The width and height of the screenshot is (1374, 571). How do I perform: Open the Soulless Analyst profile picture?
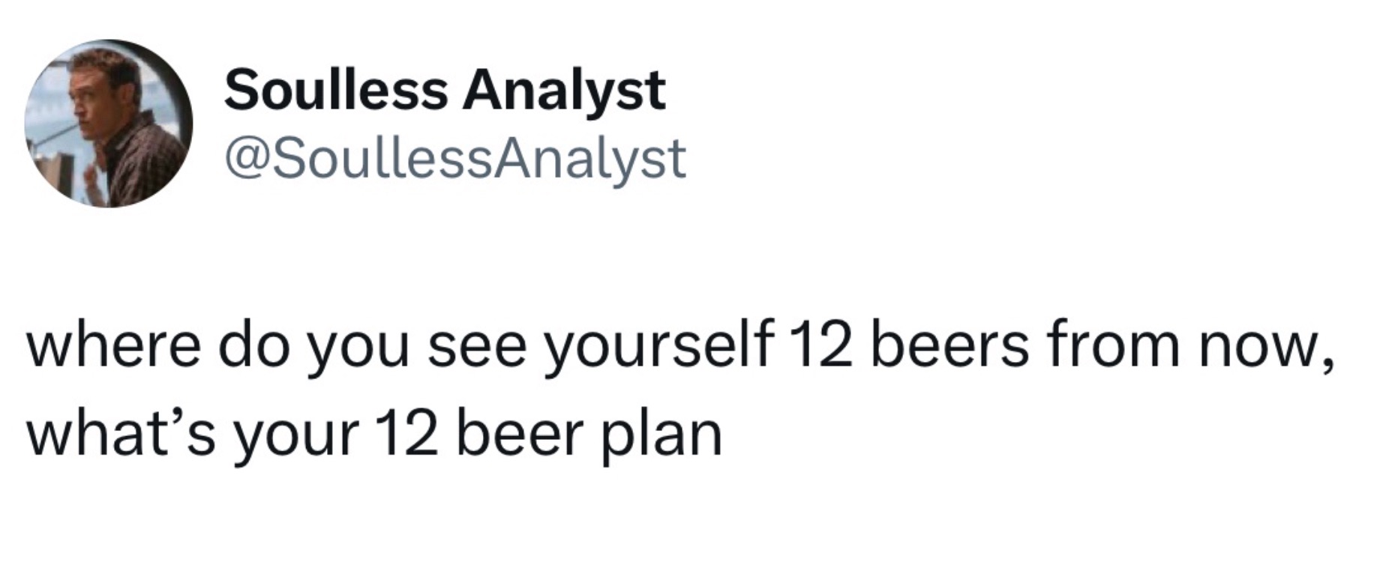click(109, 124)
